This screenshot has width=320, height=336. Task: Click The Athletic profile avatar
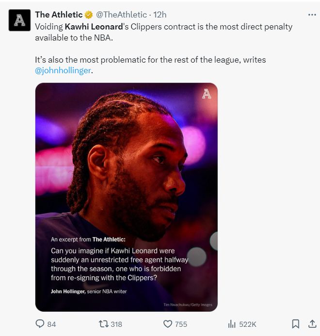pyautogui.click(x=20, y=20)
